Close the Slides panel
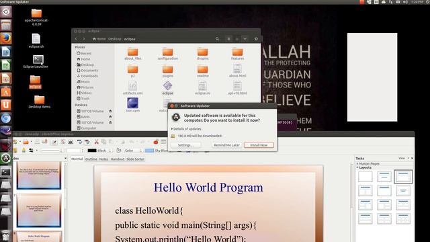The image size is (430, 242). (x=65, y=159)
